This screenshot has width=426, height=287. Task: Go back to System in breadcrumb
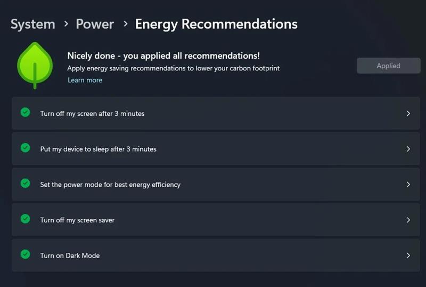[33, 25]
